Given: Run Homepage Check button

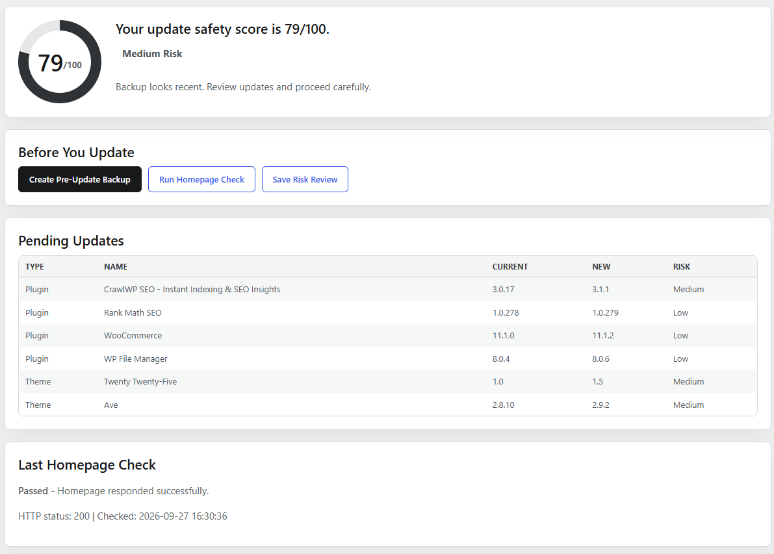Looking at the screenshot, I should pos(201,179).
